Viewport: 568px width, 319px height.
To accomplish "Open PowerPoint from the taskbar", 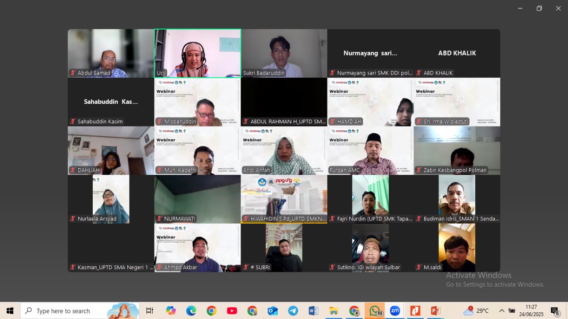I will pos(435,311).
